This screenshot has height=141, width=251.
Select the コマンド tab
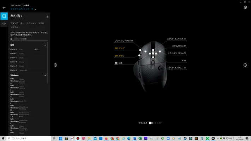point(14,23)
